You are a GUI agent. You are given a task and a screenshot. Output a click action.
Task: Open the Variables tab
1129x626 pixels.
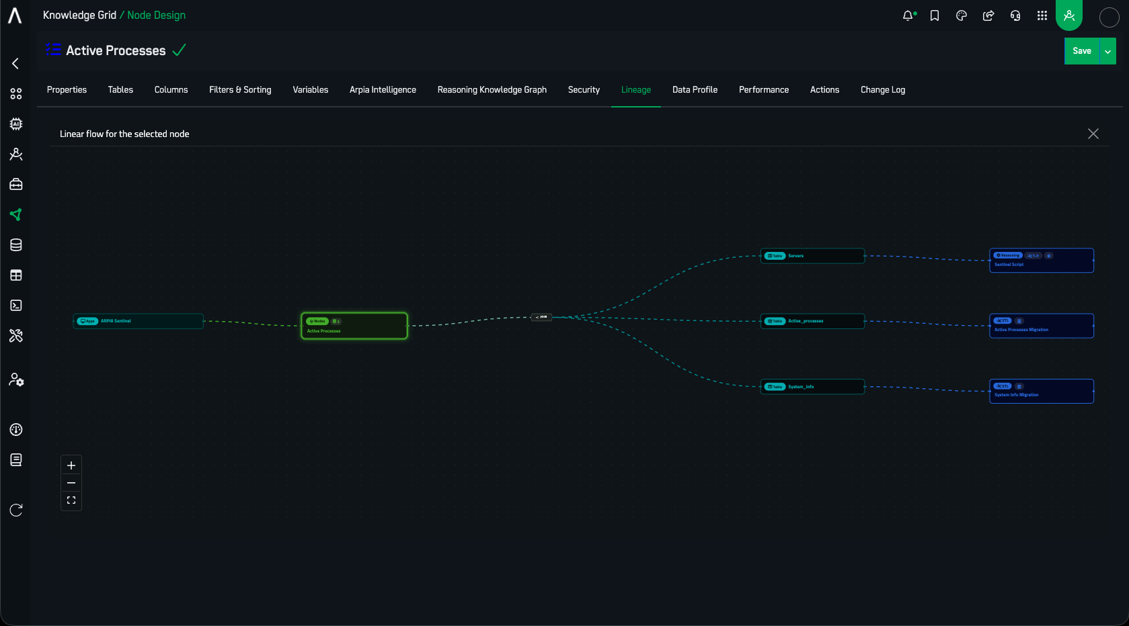(310, 90)
